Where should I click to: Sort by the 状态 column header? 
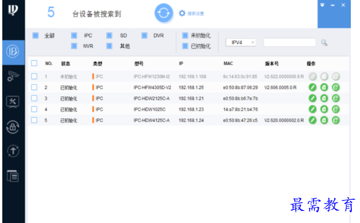coord(65,64)
